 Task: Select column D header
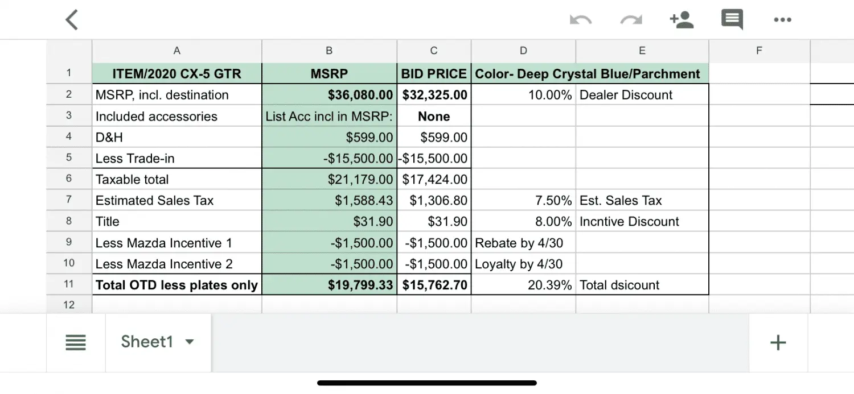(x=523, y=51)
